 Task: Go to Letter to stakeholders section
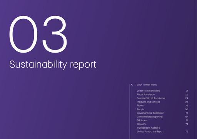pyautogui.click(x=148, y=91)
